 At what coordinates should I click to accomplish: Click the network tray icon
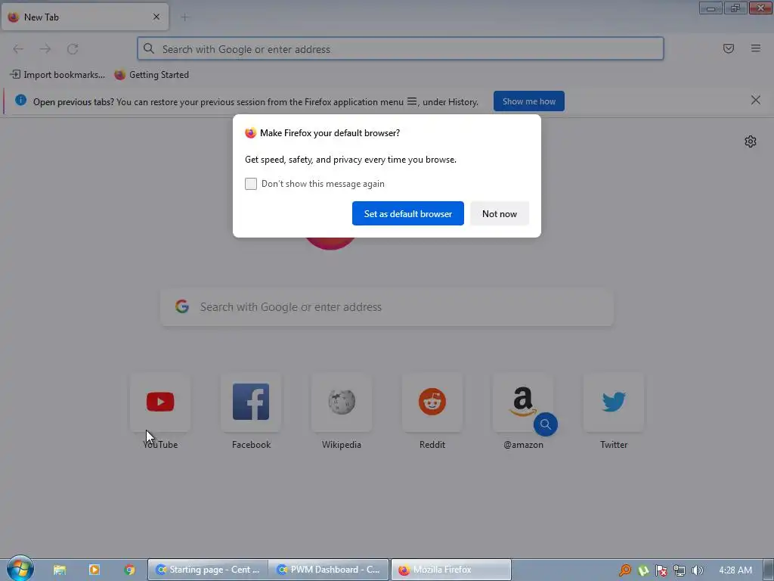[680, 570]
